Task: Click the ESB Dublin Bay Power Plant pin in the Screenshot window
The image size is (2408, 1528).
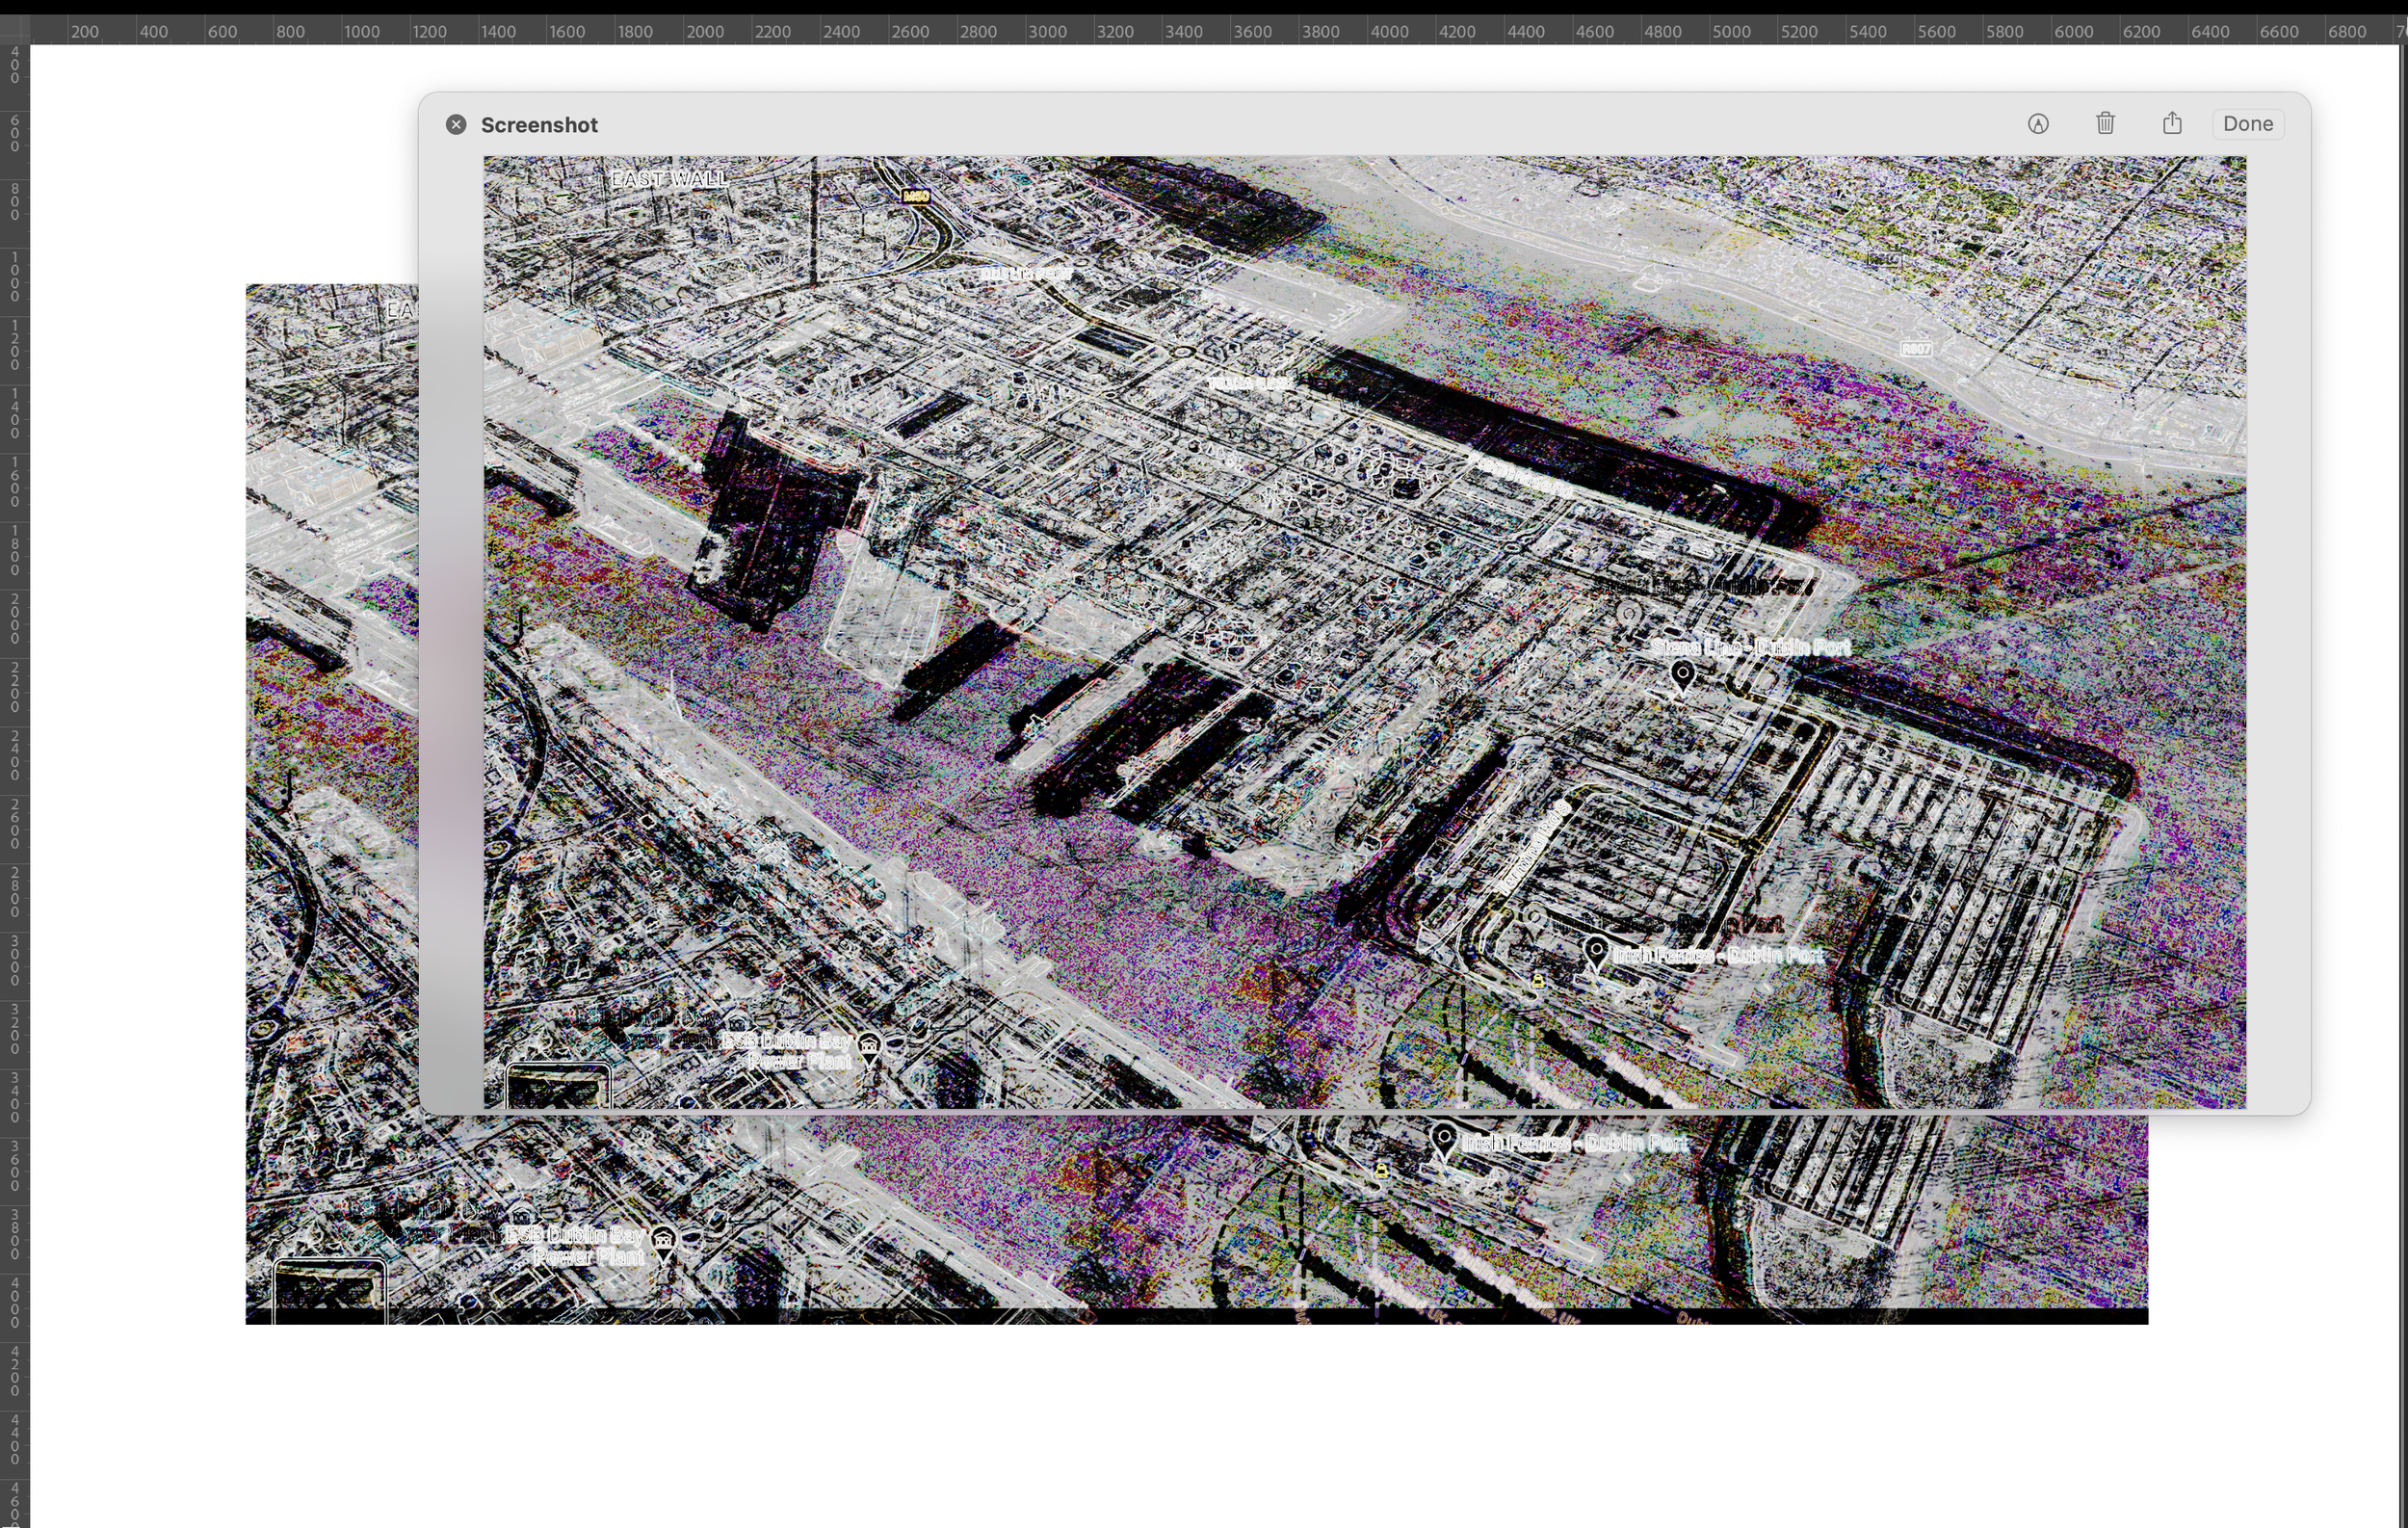Action: [869, 1048]
